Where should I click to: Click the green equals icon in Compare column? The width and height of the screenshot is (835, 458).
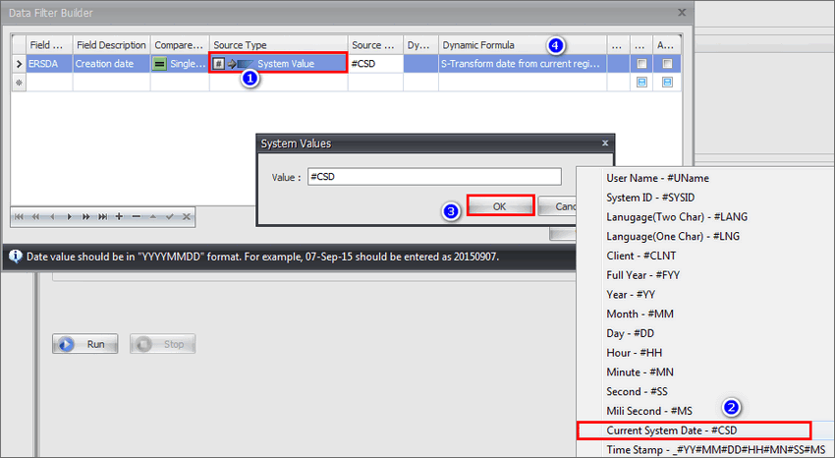(x=159, y=63)
